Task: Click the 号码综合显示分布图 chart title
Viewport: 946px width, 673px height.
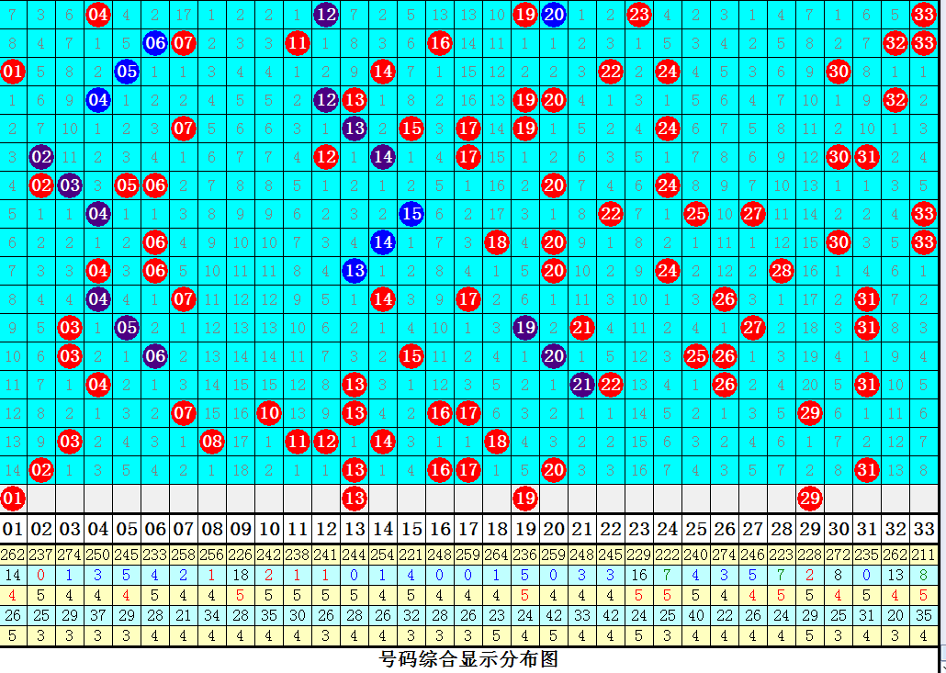Action: [x=468, y=659]
